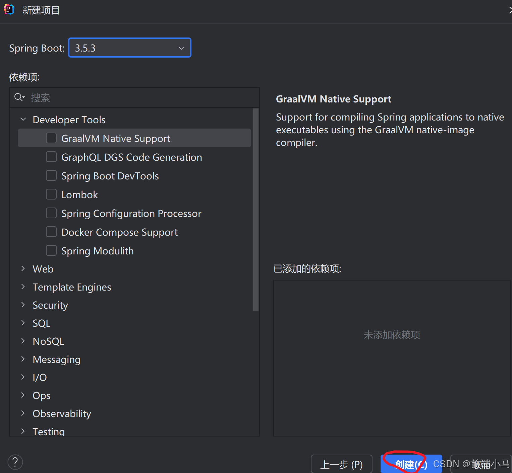Open the help question mark button
Screen dimensions: 512x473
15,462
